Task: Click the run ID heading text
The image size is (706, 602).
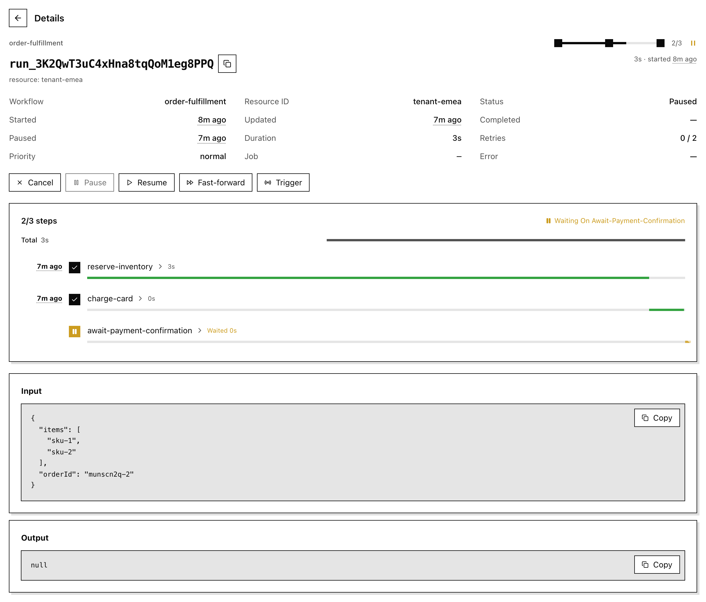Action: coord(111,64)
